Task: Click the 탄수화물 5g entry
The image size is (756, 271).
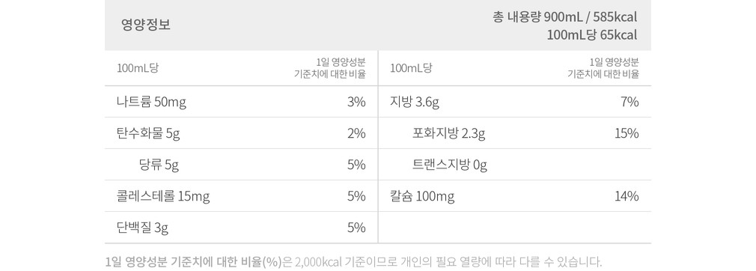Action: coord(148,133)
